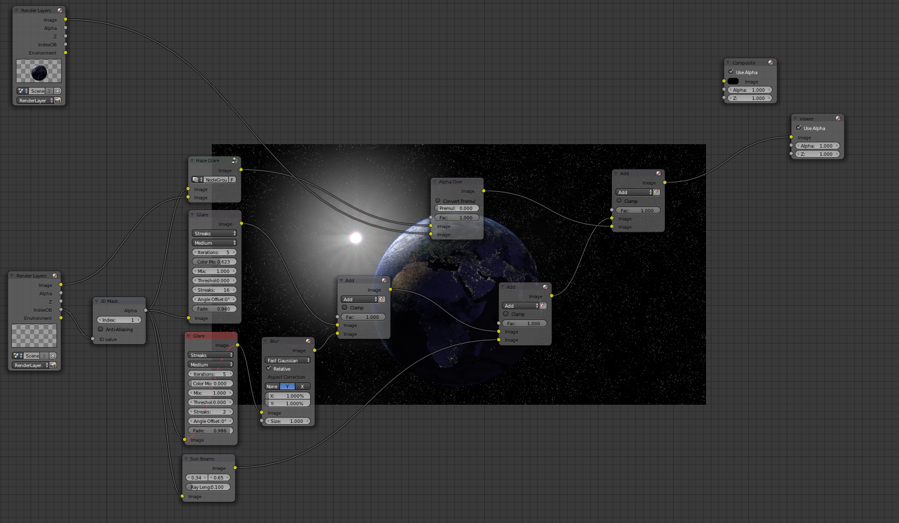Open Streaks glare type dropdown in gray Glare node

(x=215, y=234)
